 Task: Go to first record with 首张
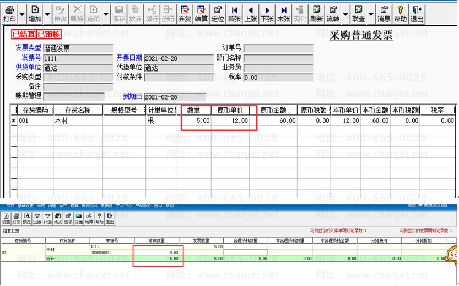click(234, 14)
